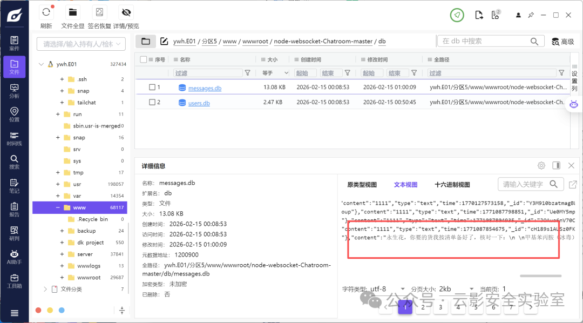Click the details panel settings gear icon
This screenshot has height=323, width=583.
point(541,166)
